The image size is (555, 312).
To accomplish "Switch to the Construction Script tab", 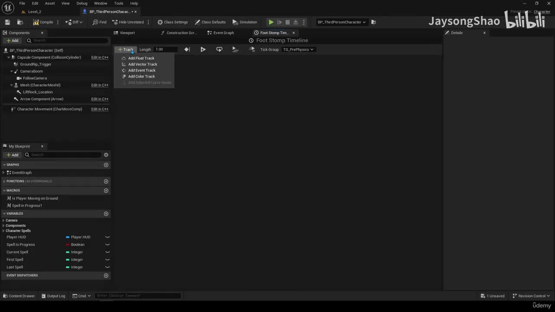I will 179,33.
